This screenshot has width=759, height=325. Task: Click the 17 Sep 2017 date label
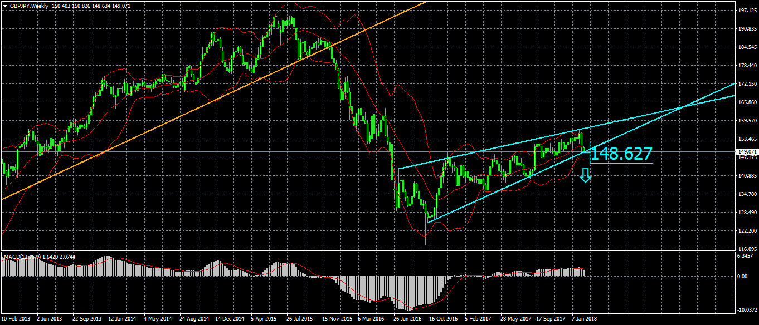[550, 319]
